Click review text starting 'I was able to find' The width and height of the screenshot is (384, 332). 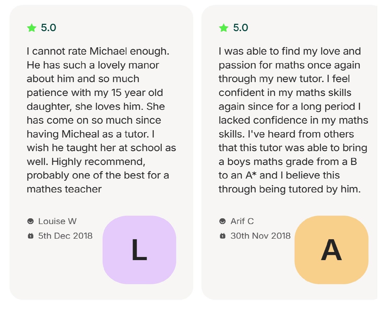pyautogui.click(x=290, y=51)
